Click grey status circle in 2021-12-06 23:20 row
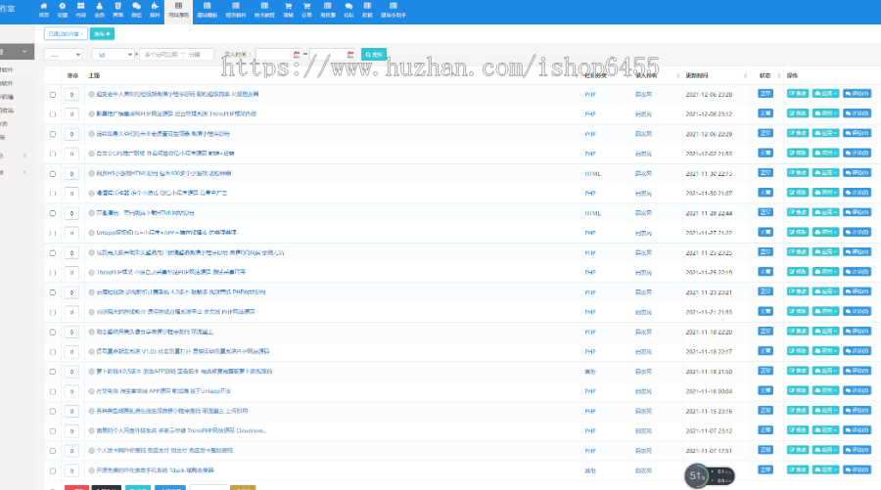This screenshot has width=881, height=490. click(92, 94)
